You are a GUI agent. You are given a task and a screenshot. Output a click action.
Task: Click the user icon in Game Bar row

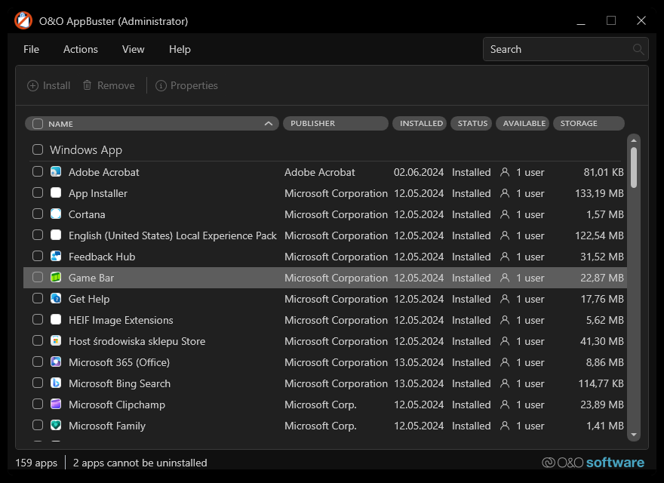click(505, 278)
